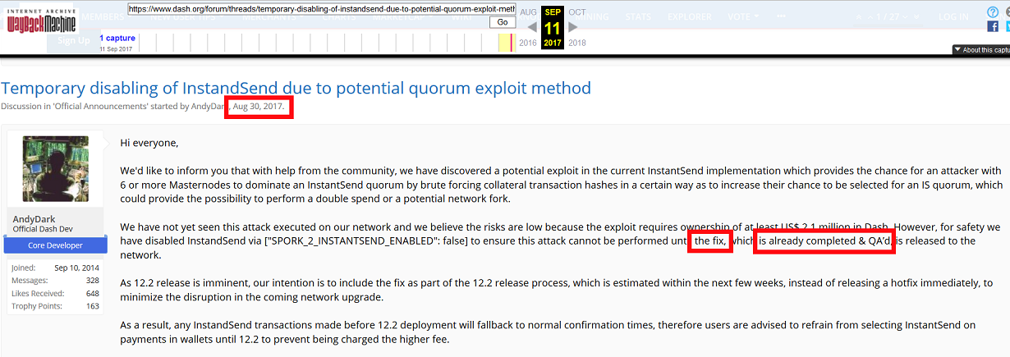Open 'Official Announcements' forum link

(x=101, y=107)
